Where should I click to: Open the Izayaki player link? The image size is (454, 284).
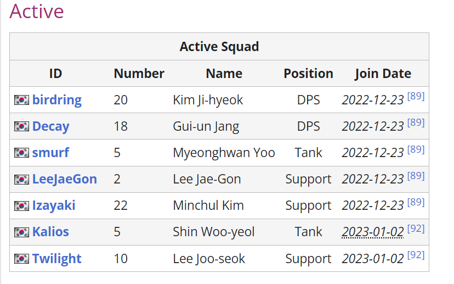(54, 205)
